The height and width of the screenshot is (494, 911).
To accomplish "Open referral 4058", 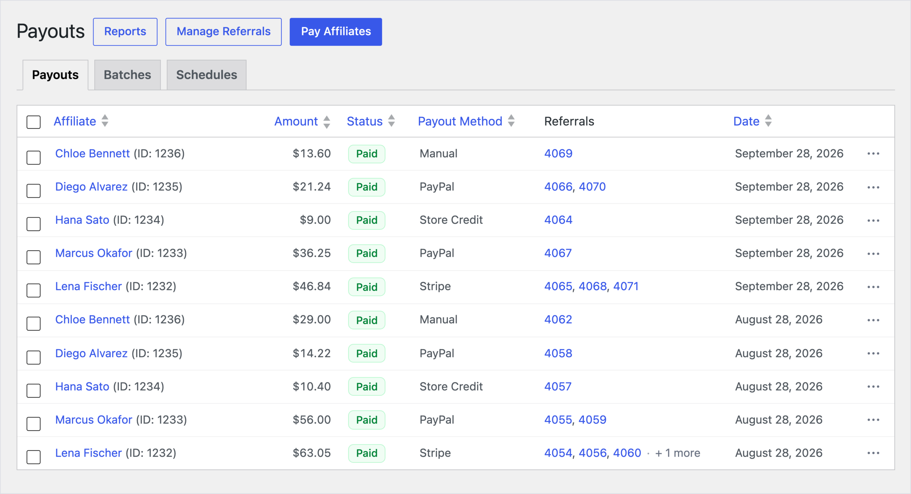I will 558,353.
